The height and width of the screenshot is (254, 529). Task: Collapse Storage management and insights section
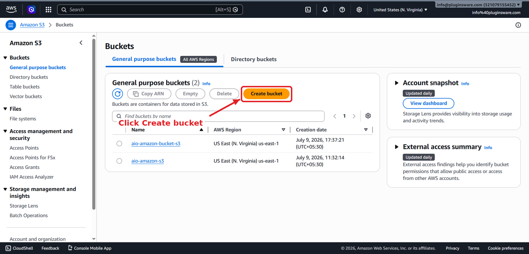coord(5,189)
